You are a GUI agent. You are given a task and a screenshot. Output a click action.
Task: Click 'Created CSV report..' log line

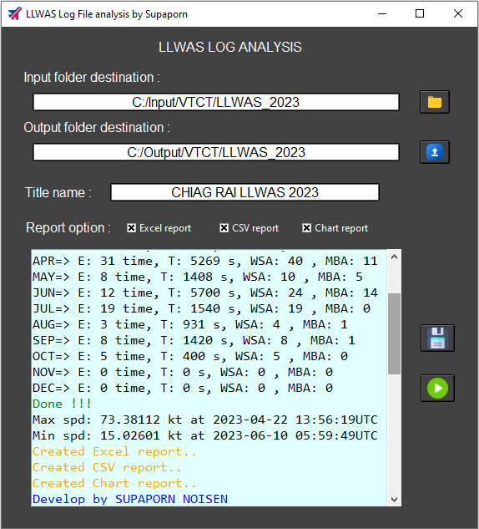107,467
